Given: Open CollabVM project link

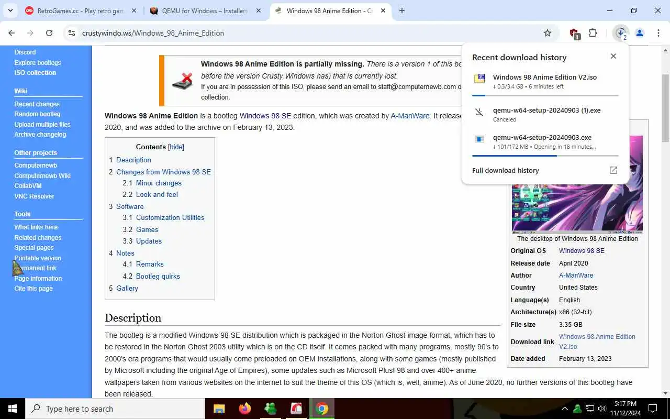Looking at the screenshot, I should tap(28, 186).
